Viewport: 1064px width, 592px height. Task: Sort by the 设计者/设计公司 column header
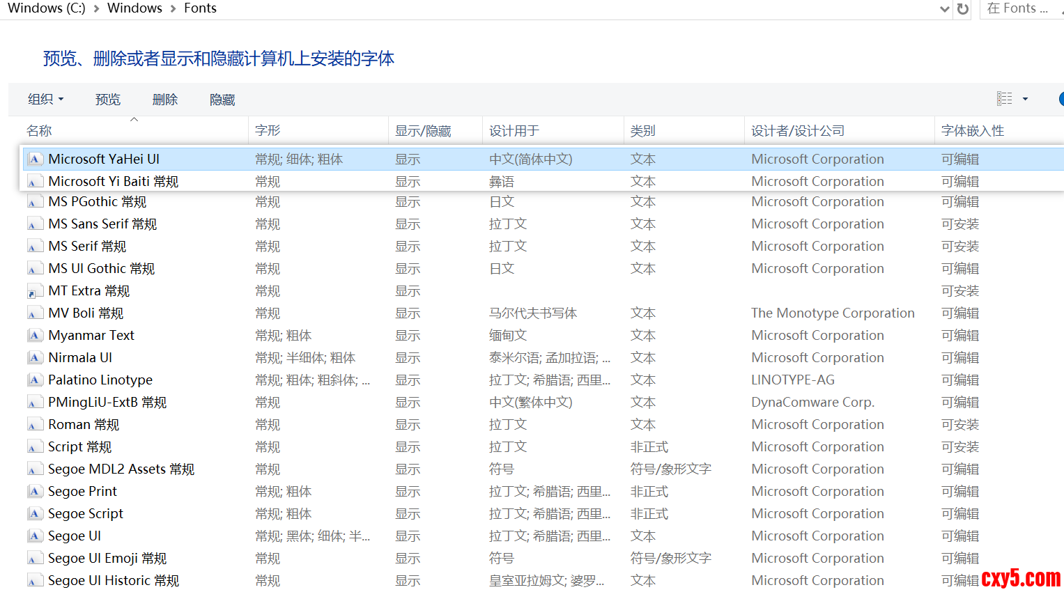(797, 131)
